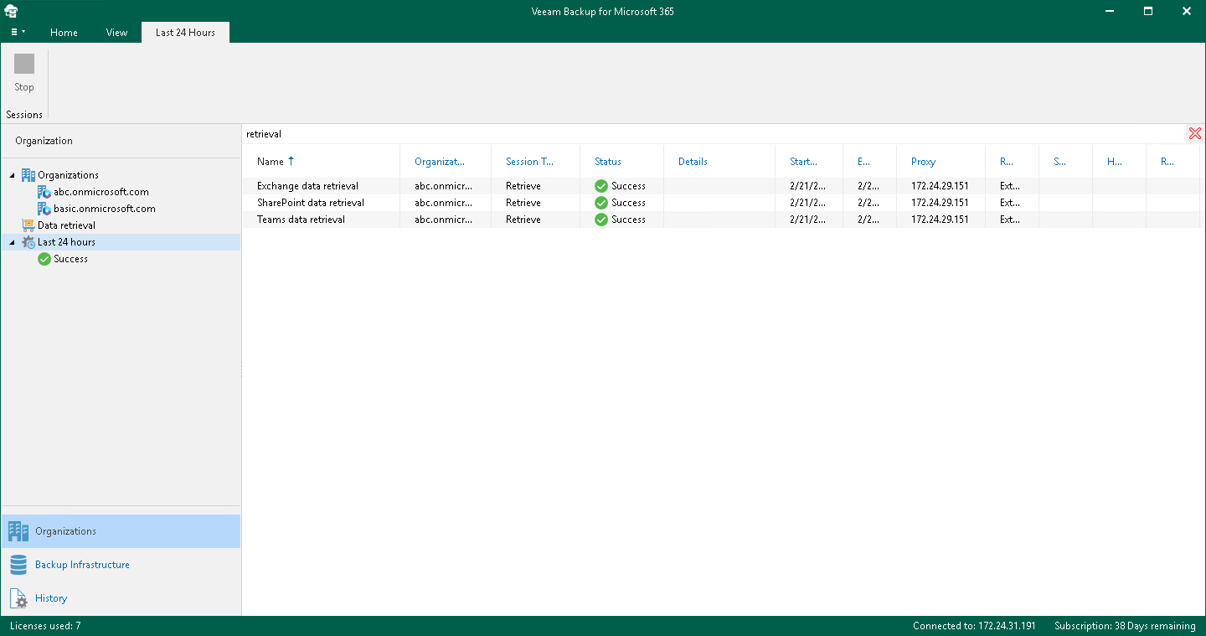
Task: Open the Organizations navigation view
Action: (121, 531)
